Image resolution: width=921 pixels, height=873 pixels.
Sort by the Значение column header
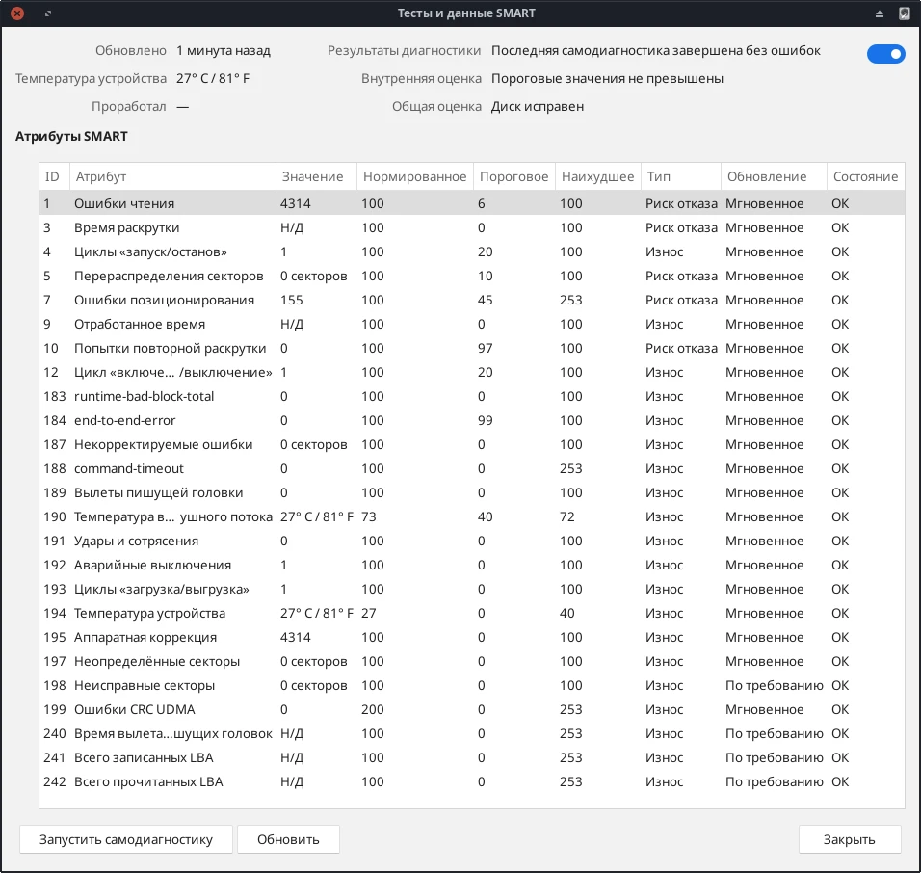click(x=316, y=177)
